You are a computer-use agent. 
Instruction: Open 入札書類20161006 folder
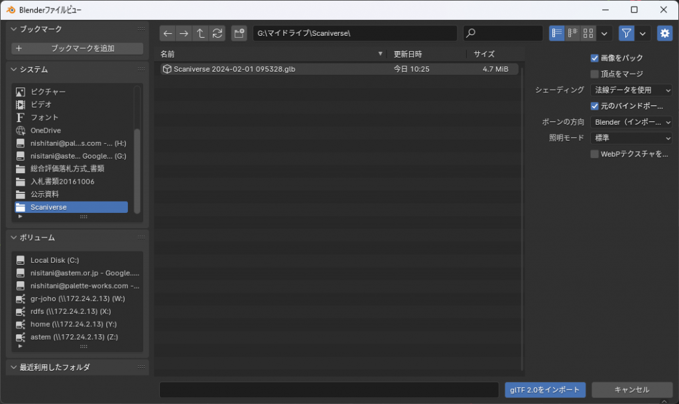(x=72, y=181)
